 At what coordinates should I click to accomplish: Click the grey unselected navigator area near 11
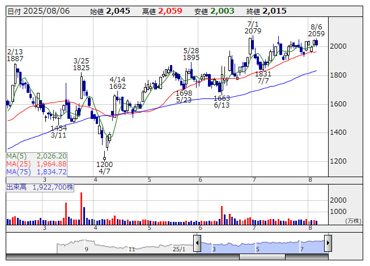coord(131,245)
